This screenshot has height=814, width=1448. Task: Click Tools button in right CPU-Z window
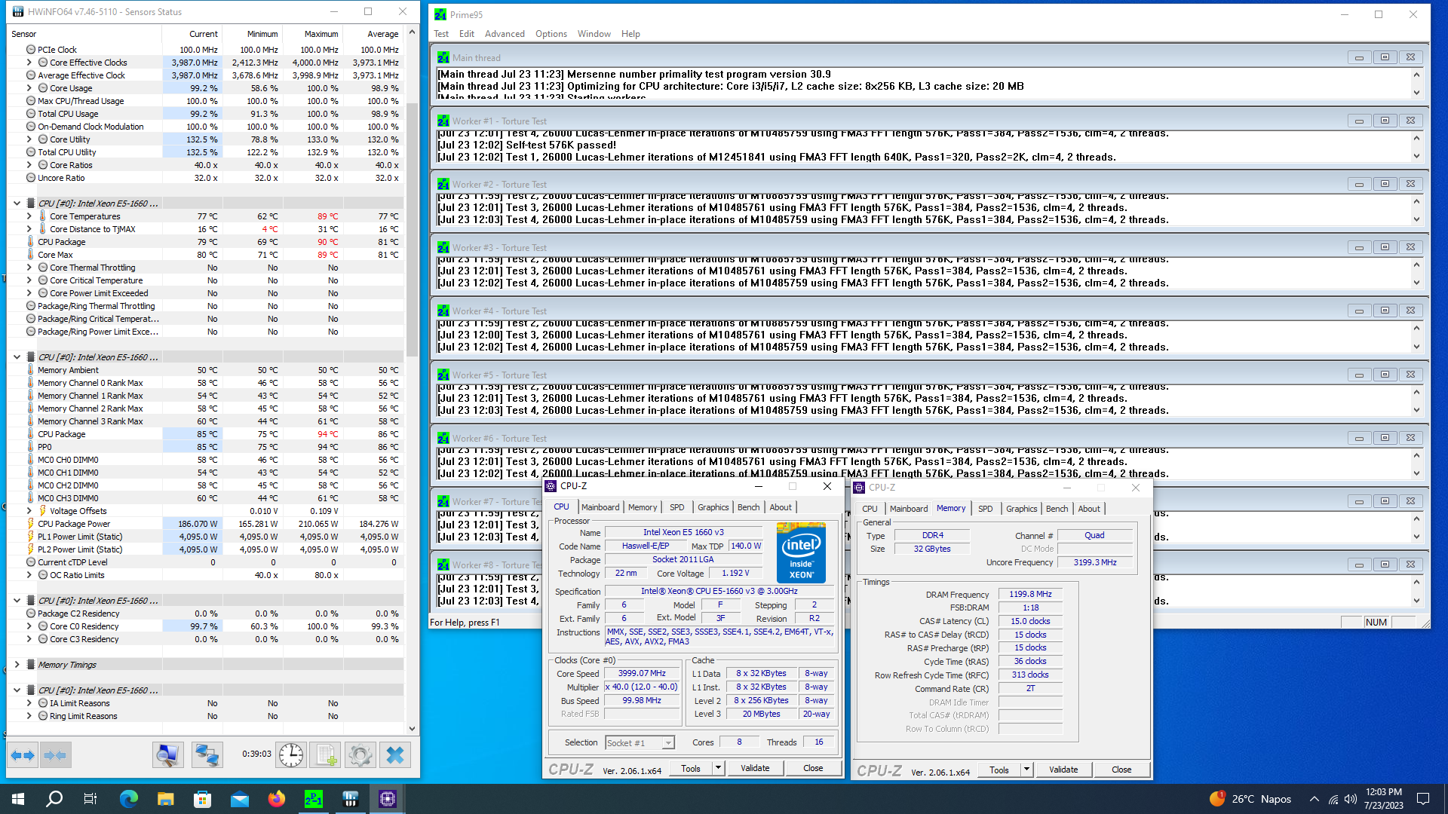999,770
